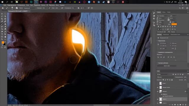This screenshot has height=106, width=189.
Task: Select the Слой 11 layer thumbnail
Action: pos(161,99)
